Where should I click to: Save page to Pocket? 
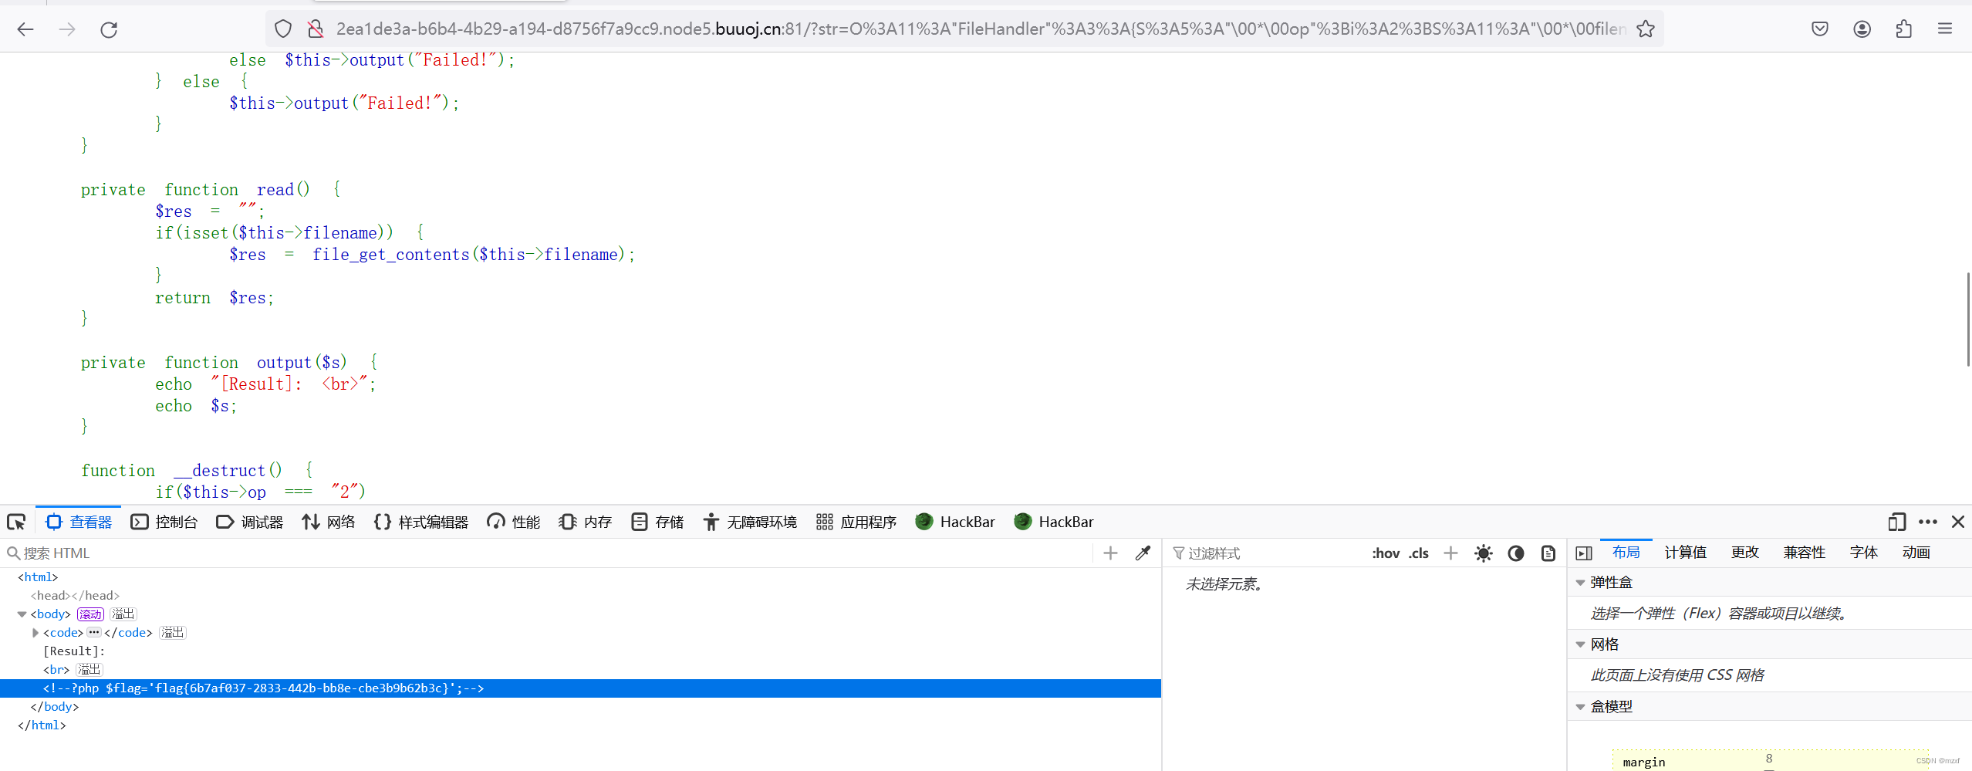1820,29
